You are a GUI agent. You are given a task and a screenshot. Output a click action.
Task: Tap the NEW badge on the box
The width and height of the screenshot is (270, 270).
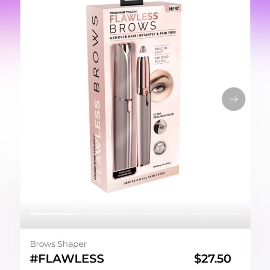(174, 8)
